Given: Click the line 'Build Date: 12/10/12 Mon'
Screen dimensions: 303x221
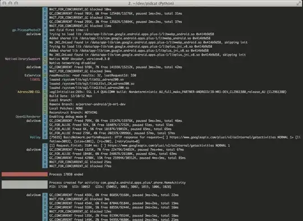Looking at the screenshot, I should point(71,96).
